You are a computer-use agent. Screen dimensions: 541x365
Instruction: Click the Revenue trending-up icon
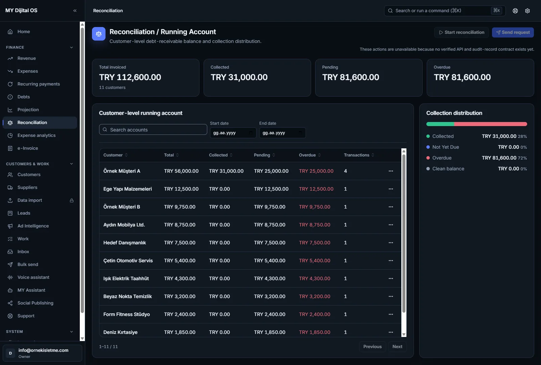(x=10, y=58)
